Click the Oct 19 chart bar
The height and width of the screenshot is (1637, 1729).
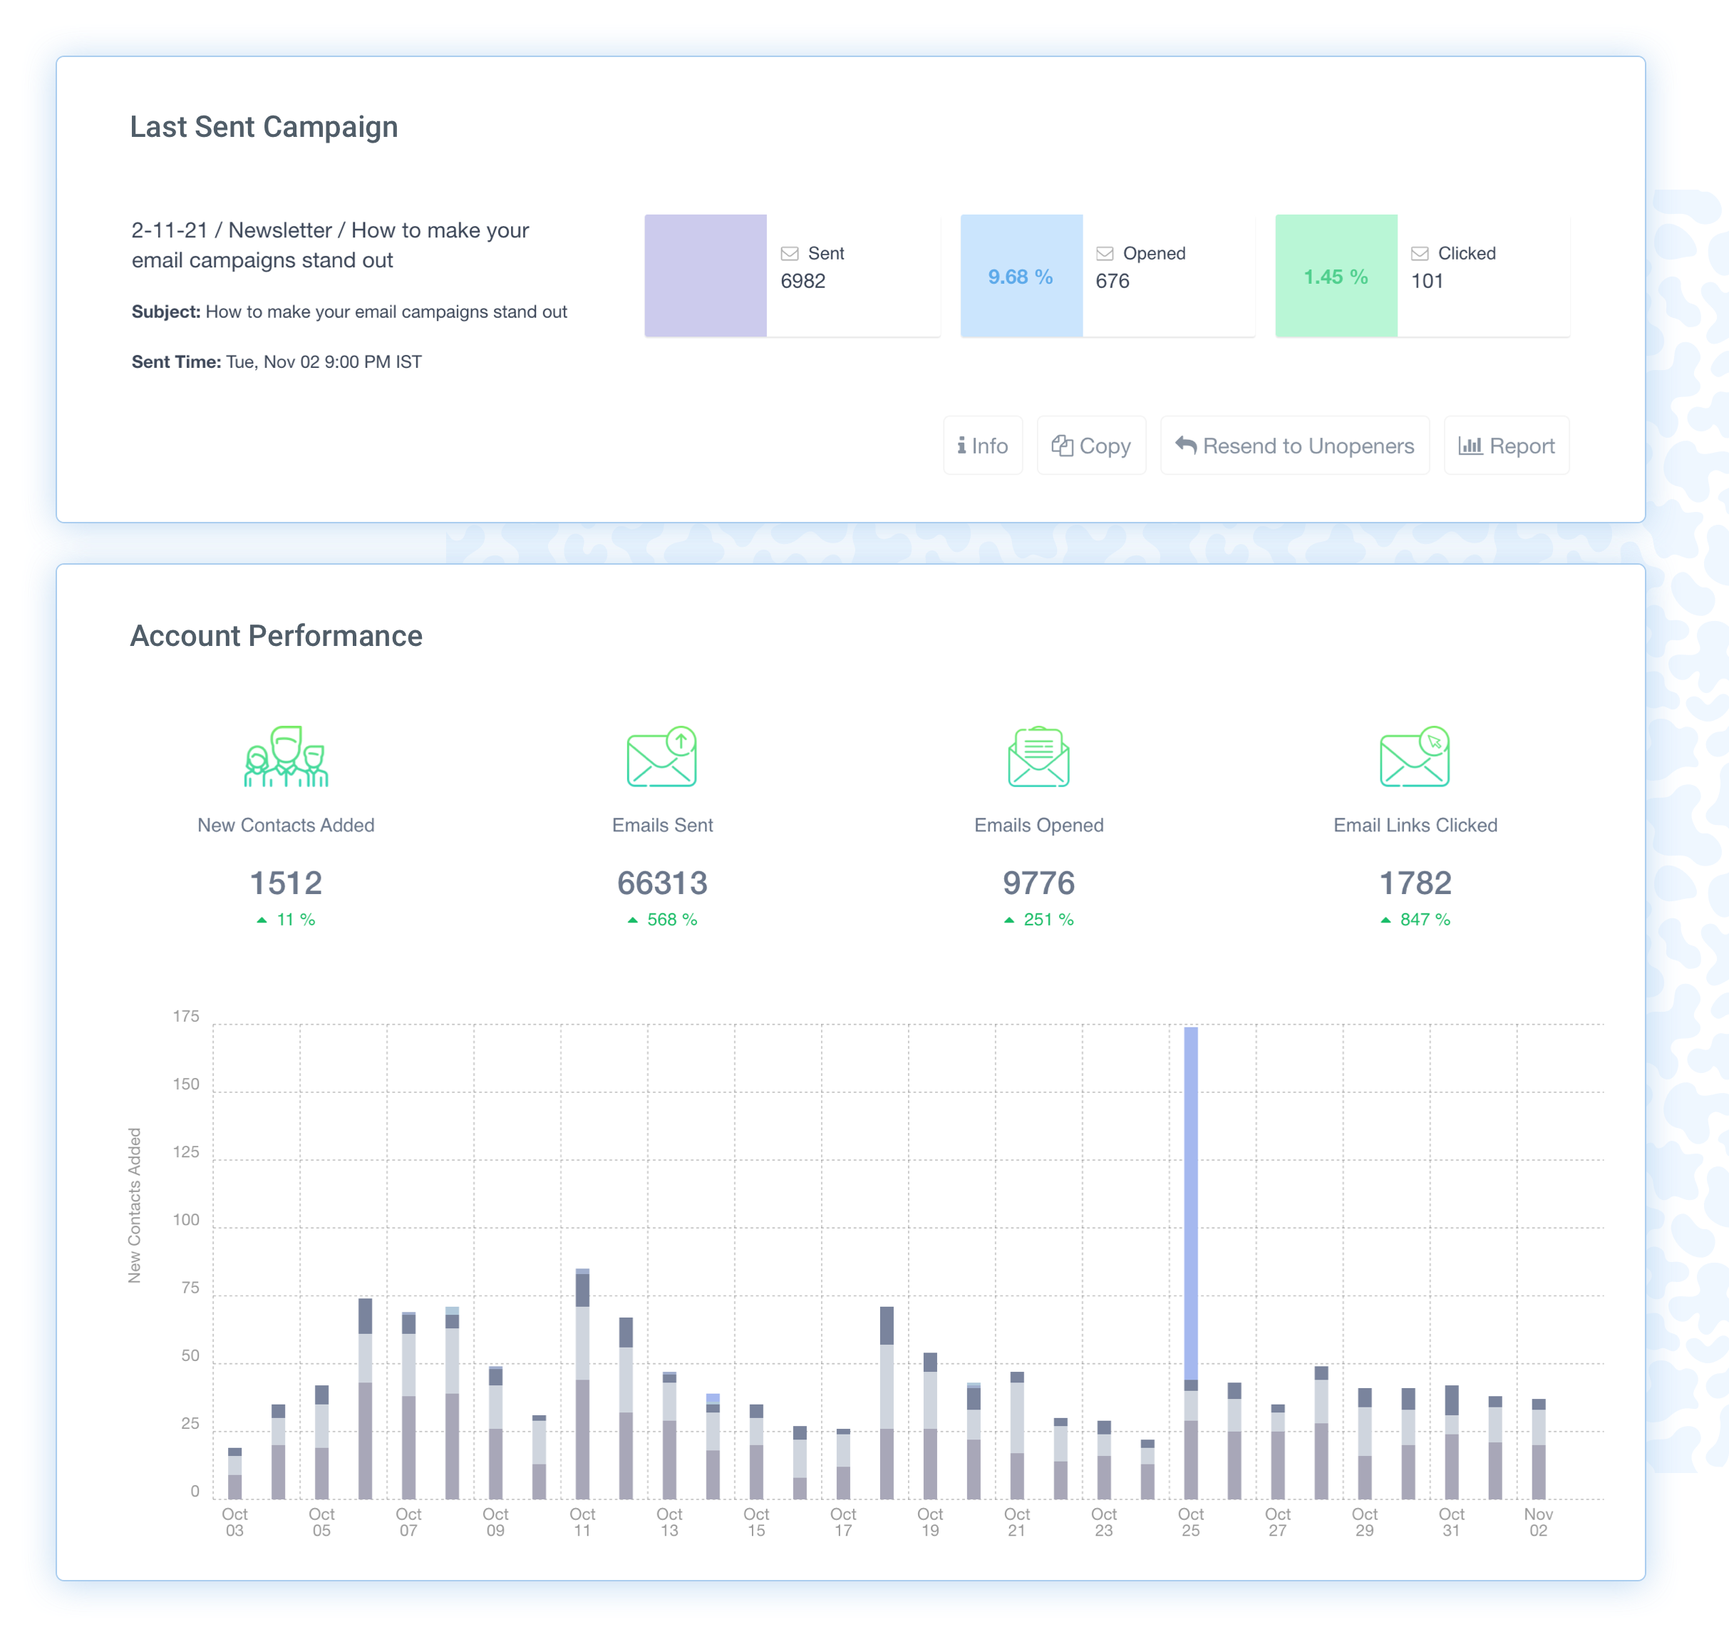click(x=930, y=1426)
